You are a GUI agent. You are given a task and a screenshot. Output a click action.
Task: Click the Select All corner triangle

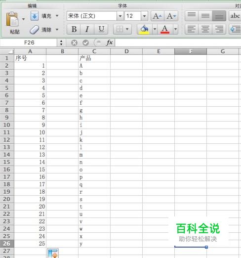(7, 51)
